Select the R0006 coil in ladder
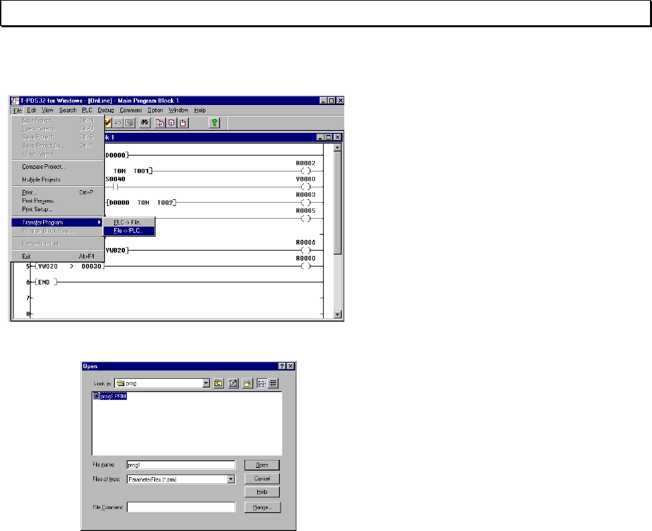652x531 pixels. point(306,251)
